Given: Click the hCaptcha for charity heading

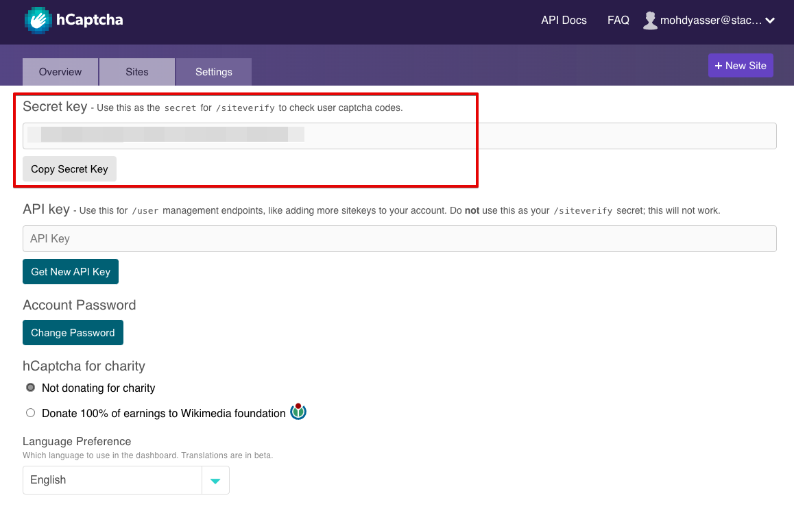Looking at the screenshot, I should tap(84, 366).
